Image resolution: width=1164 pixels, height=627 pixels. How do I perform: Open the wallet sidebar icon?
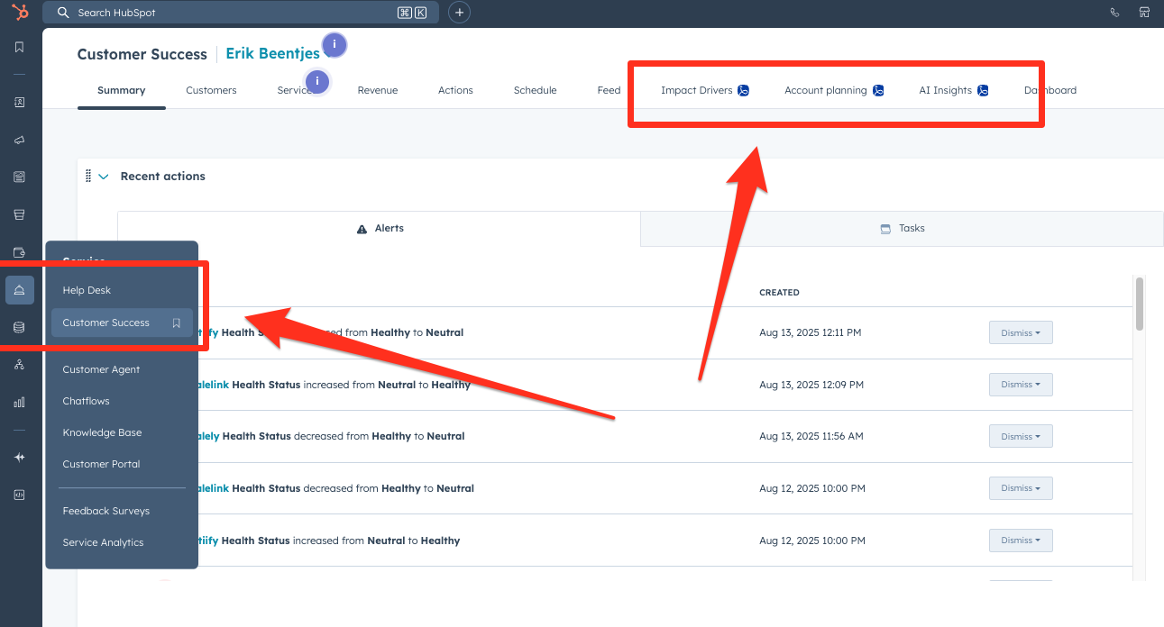click(19, 252)
